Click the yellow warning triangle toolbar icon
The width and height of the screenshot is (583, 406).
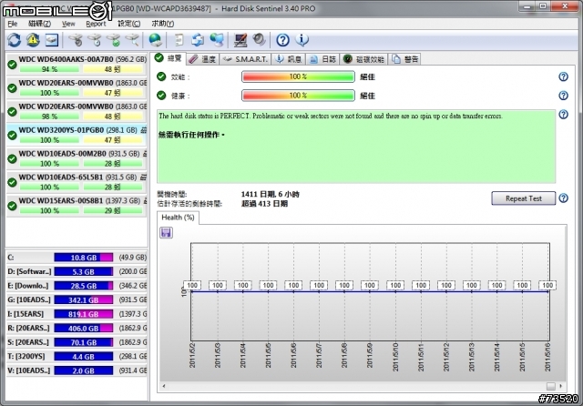[33, 40]
